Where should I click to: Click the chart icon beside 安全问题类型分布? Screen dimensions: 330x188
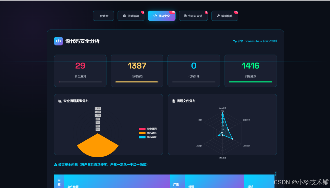60,101
